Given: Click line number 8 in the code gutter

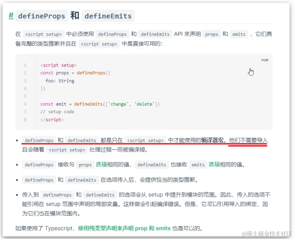Looking at the screenshot, I should [25, 120].
